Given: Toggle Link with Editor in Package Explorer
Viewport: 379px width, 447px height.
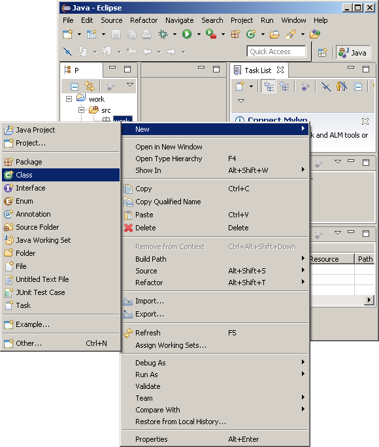Looking at the screenshot, I should tap(90, 86).
